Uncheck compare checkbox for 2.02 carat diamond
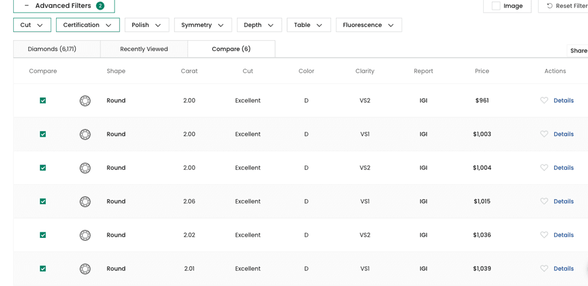Screen dimensions: 588x286 (43, 235)
